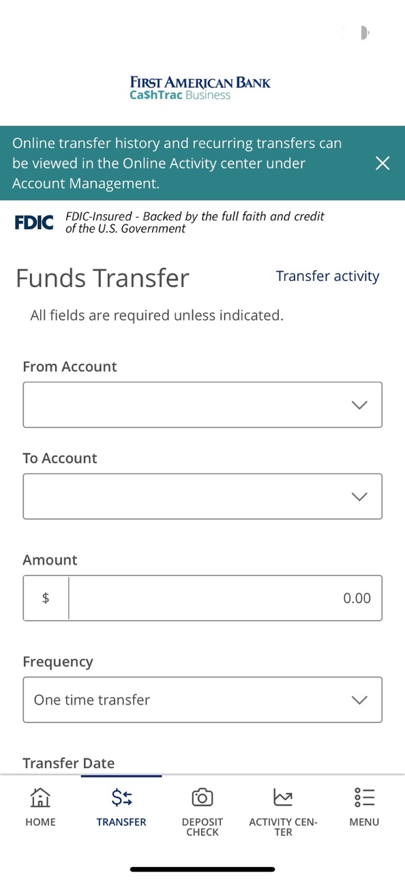405x880 pixels.
Task: Tap the Transfer dollar arrows icon
Action: 121,797
